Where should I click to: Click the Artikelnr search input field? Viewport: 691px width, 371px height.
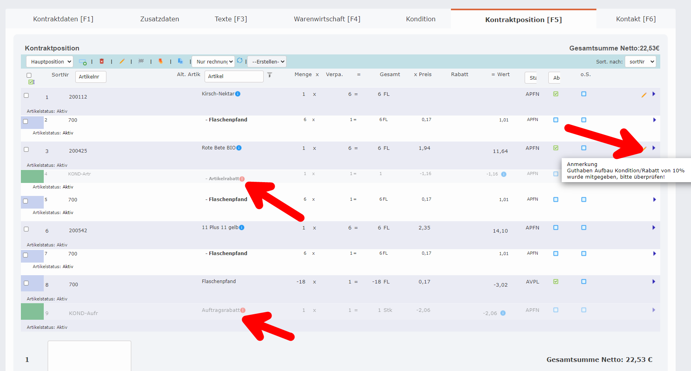click(91, 77)
